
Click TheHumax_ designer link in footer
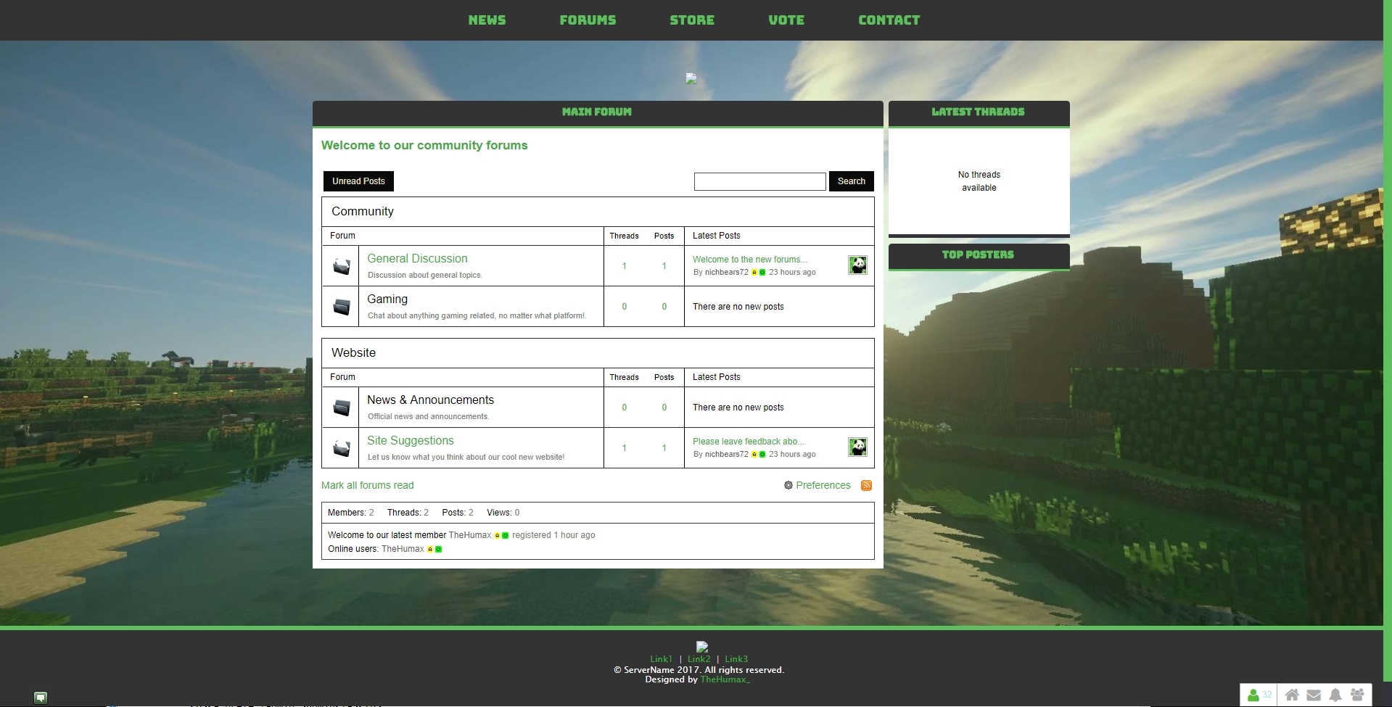coord(725,679)
